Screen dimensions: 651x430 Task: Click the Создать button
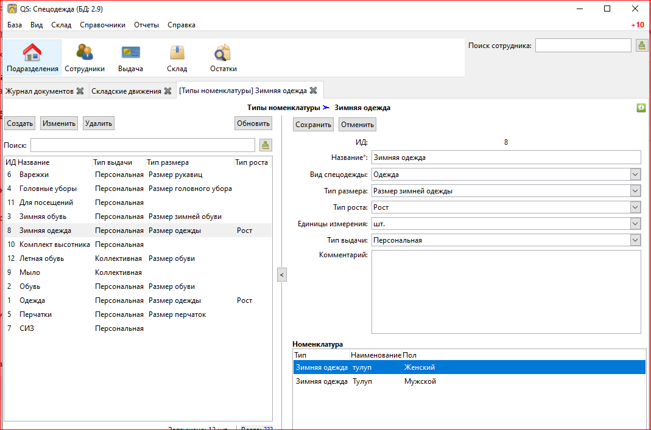tap(19, 123)
